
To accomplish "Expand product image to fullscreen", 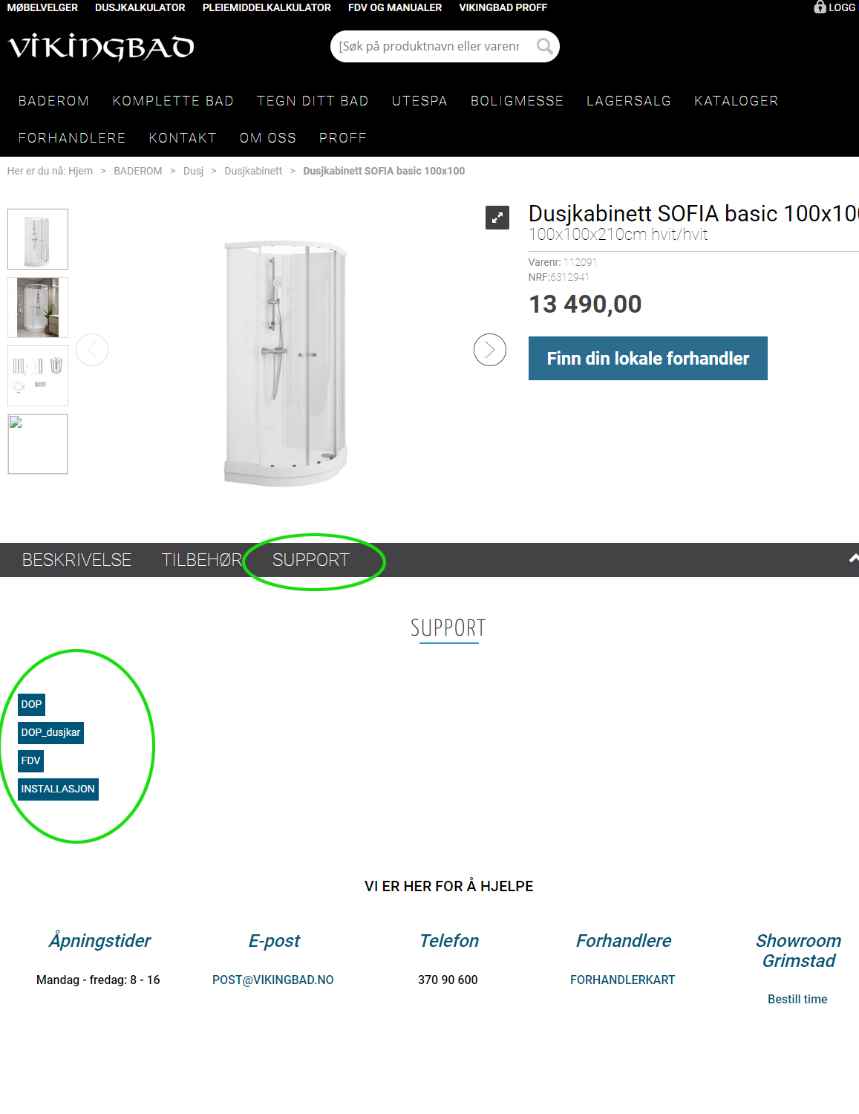I will (x=497, y=218).
